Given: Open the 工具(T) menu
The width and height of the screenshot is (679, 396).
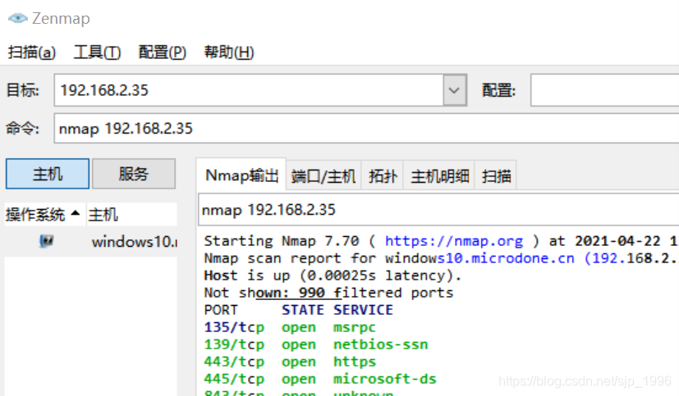Looking at the screenshot, I should click(x=97, y=52).
